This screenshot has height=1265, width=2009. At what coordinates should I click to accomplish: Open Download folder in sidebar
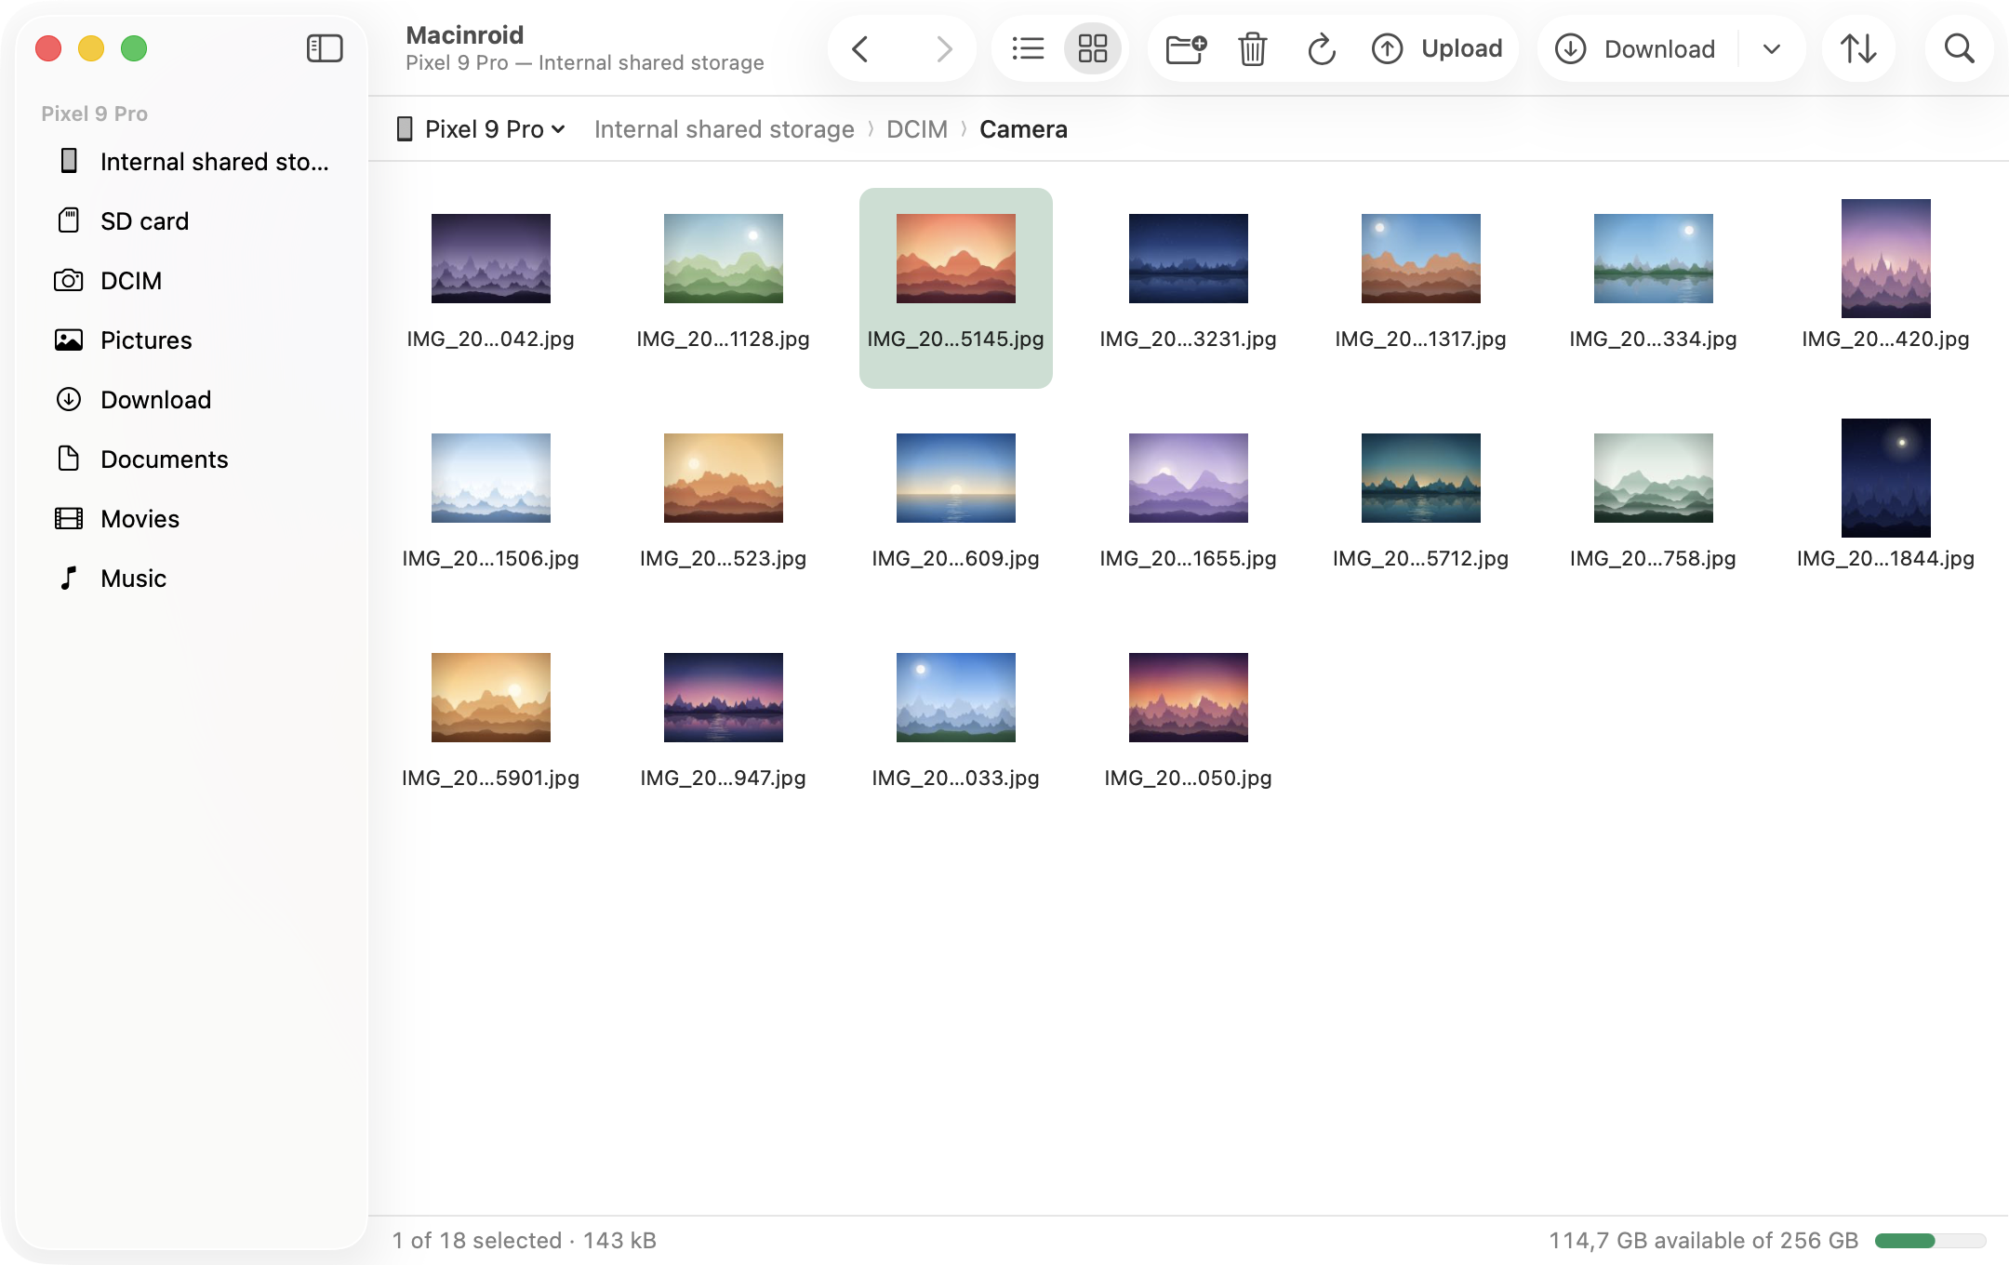192,400
